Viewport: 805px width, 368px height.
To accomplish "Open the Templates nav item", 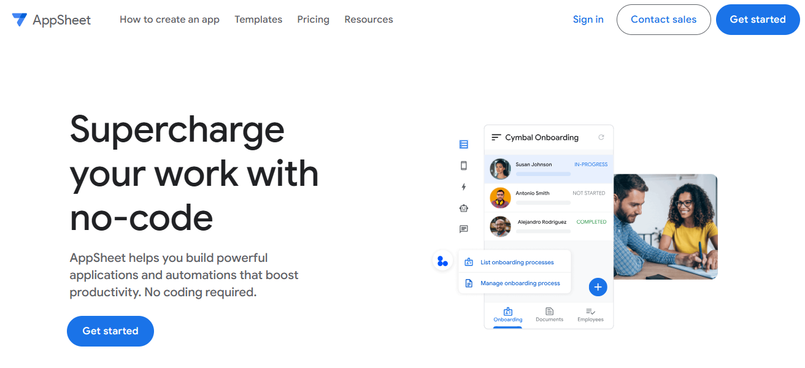I will [258, 20].
